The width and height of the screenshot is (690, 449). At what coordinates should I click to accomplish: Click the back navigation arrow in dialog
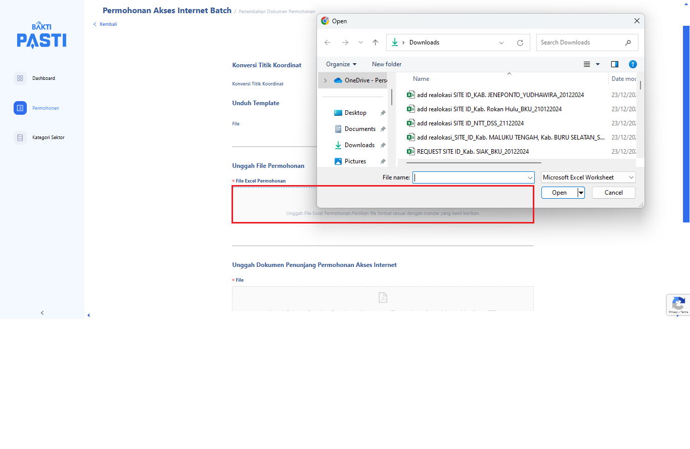click(328, 42)
